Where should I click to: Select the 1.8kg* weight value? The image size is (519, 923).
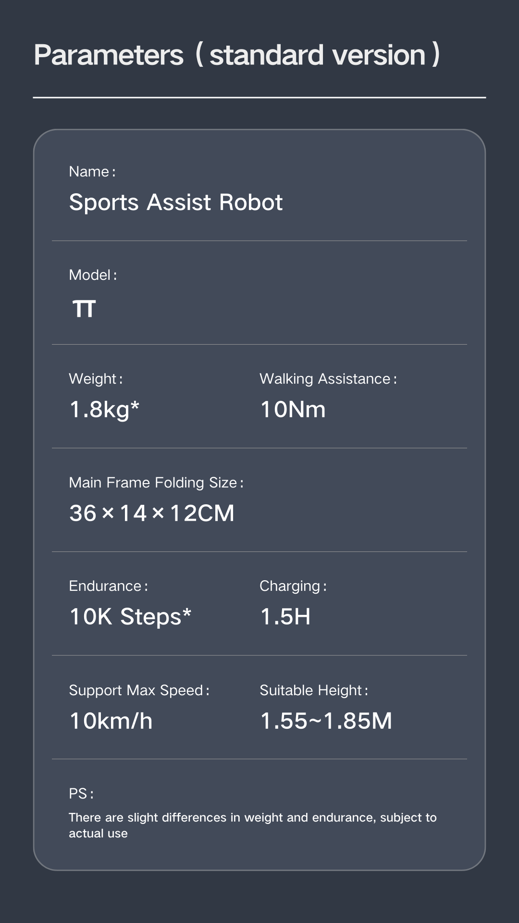[x=104, y=410]
